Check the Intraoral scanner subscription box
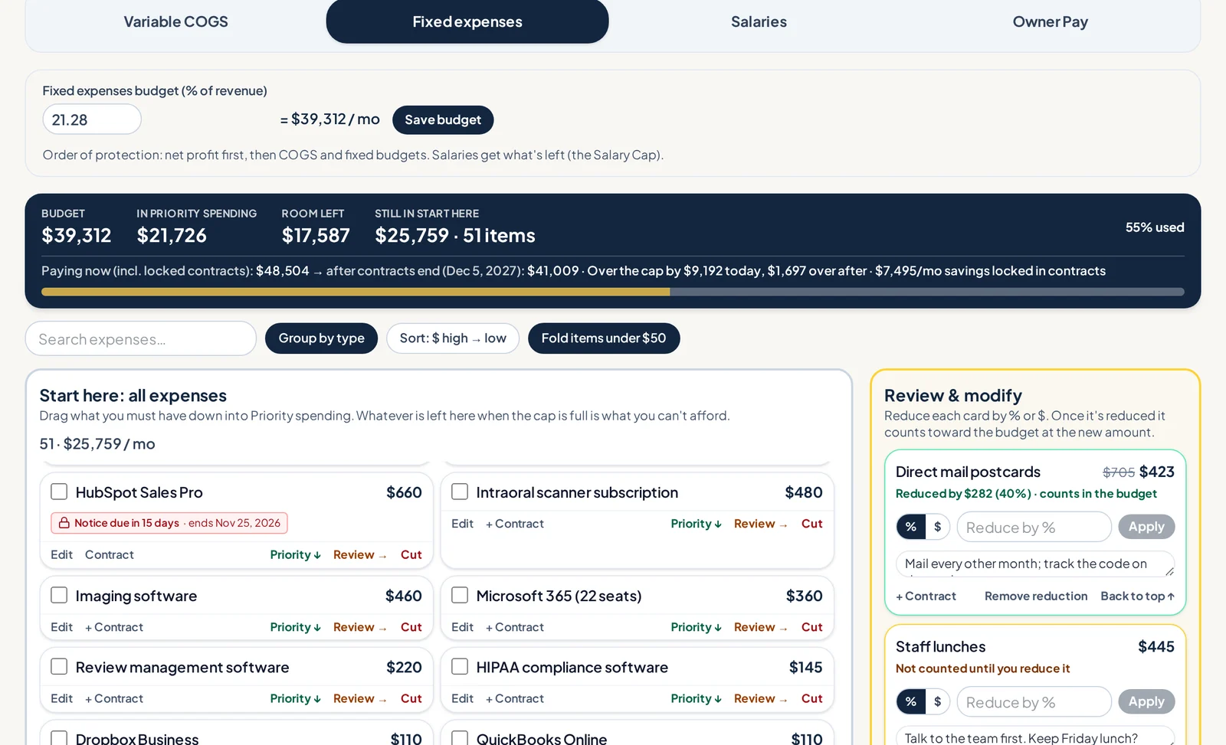Viewport: 1226px width, 745px height. (x=460, y=492)
